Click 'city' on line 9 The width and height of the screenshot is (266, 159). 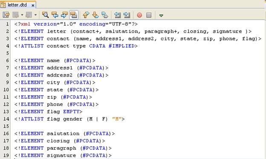53,82
